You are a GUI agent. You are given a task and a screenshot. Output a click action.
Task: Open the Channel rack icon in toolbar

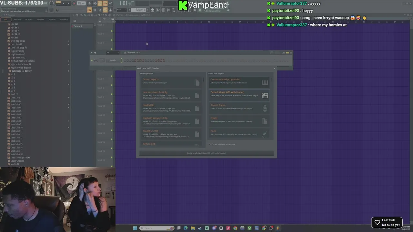point(163,10)
